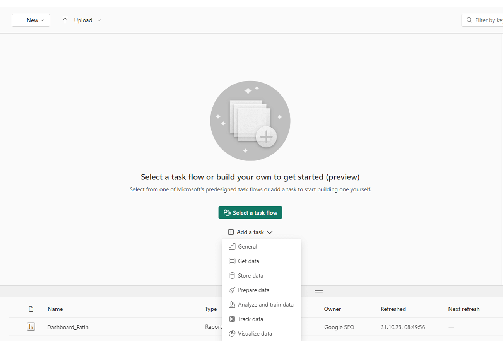Screen dimensions: 503x348
Task: Click the General task stairs icon
Action: click(x=232, y=247)
